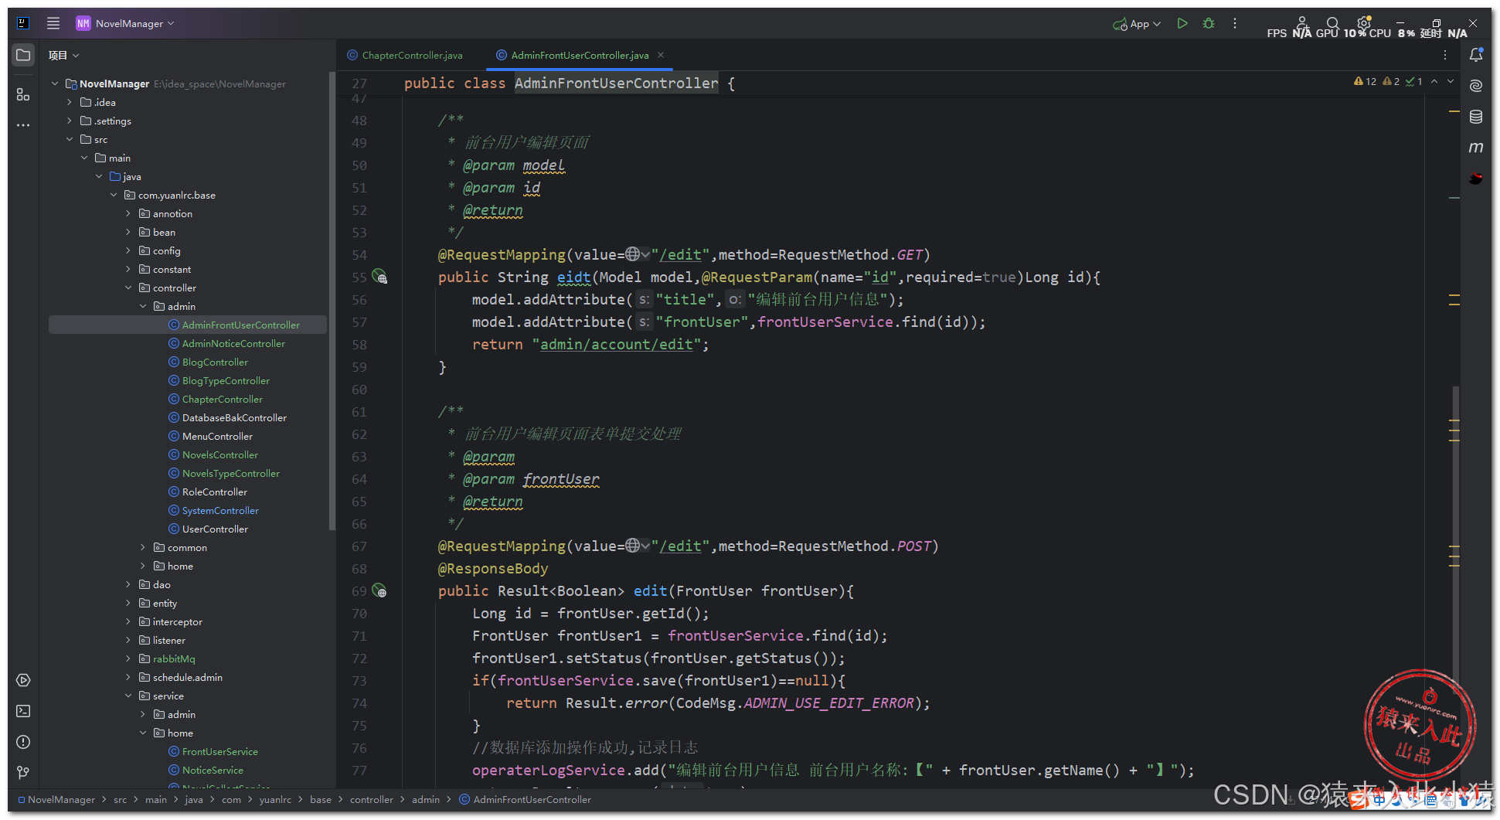Open AdminNoticeController in the tree
Image resolution: width=1500 pixels, height=820 pixels.
pos(233,343)
